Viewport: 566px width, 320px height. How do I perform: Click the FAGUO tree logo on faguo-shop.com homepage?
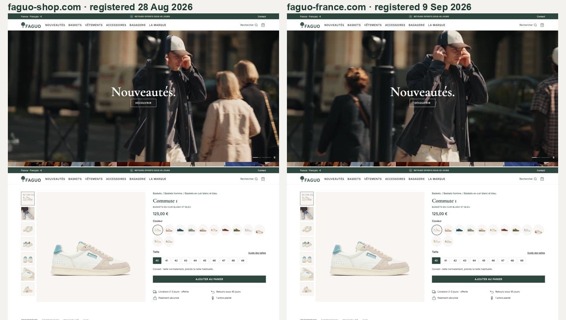point(31,25)
